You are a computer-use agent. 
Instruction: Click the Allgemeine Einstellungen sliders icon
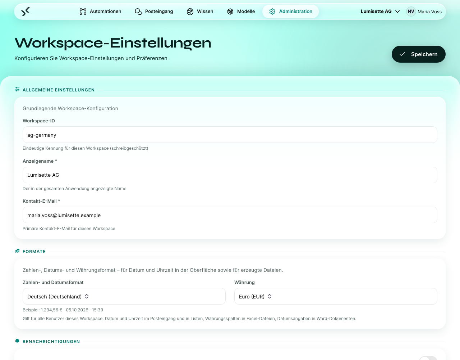pos(17,89)
